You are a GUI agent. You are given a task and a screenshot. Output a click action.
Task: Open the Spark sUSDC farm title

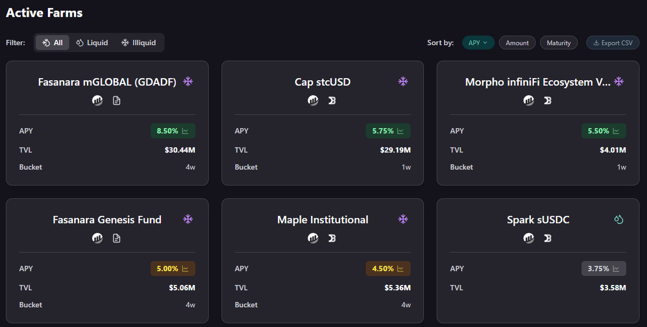(538, 219)
